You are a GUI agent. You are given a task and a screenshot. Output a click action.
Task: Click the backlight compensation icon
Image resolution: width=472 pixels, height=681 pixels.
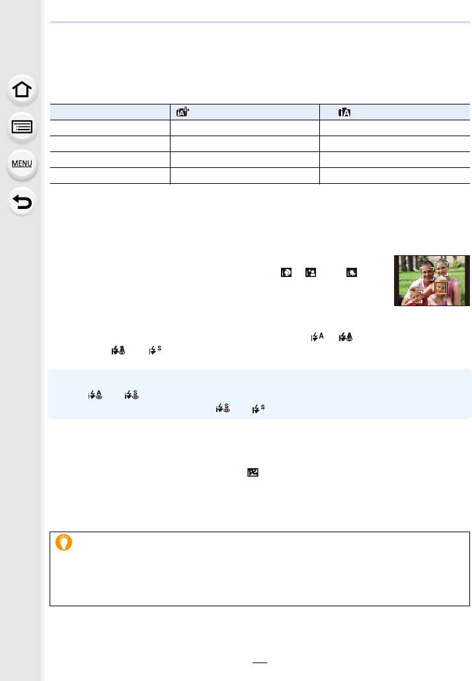pyautogui.click(x=253, y=472)
